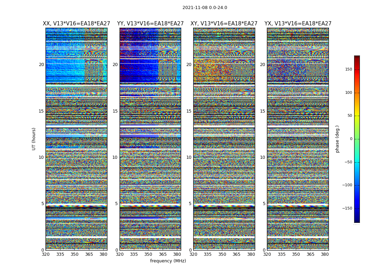Screen dimensions: 365x278
Task: Click the '0' UT tick beside XX panel
Action: point(43,250)
